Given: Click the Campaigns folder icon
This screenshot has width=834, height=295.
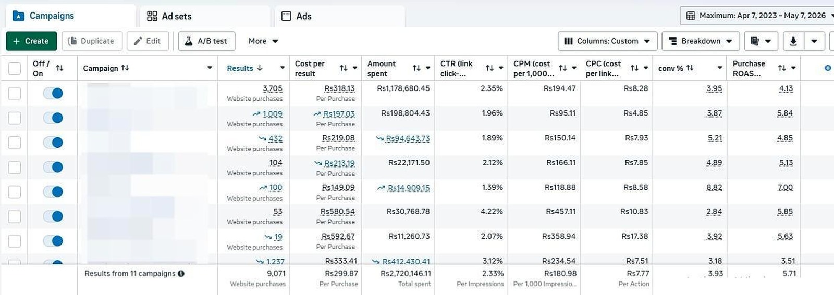Looking at the screenshot, I should [18, 16].
